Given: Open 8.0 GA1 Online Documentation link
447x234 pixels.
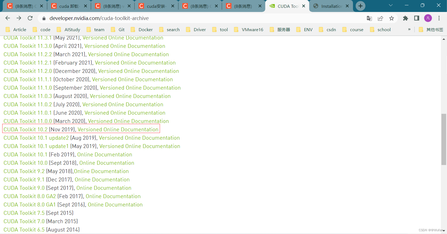Looking at the screenshot, I should [115, 205].
